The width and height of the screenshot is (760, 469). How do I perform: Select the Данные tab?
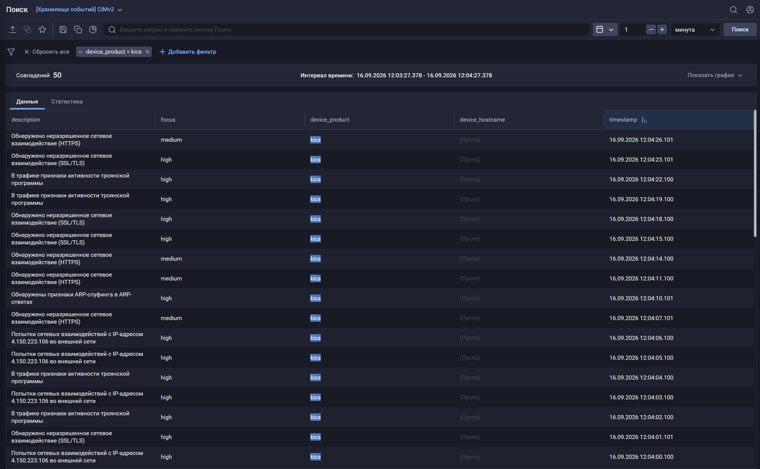coord(27,102)
